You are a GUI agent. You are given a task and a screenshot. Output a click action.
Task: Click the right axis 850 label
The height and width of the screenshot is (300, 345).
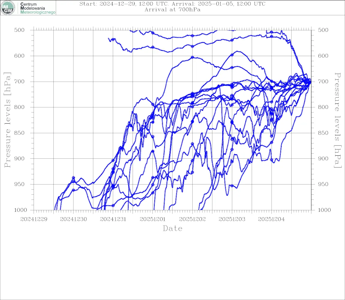323,133
